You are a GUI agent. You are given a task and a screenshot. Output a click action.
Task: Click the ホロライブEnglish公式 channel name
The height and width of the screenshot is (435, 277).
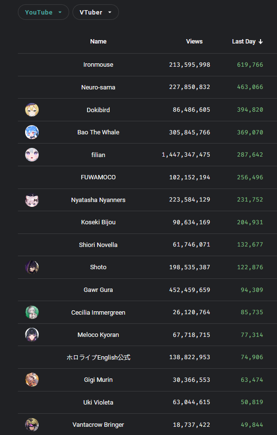(x=98, y=357)
